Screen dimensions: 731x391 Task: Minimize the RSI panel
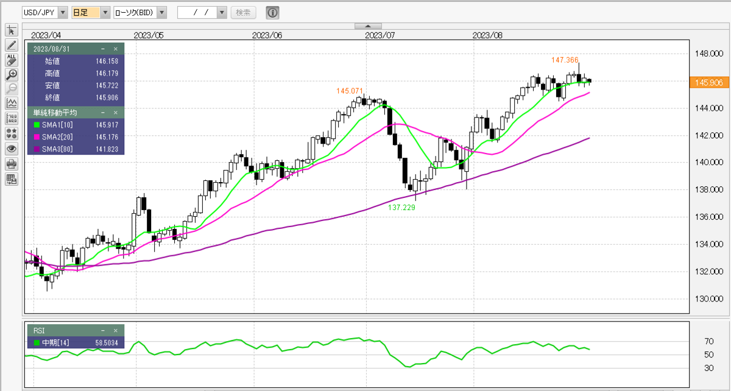click(102, 330)
